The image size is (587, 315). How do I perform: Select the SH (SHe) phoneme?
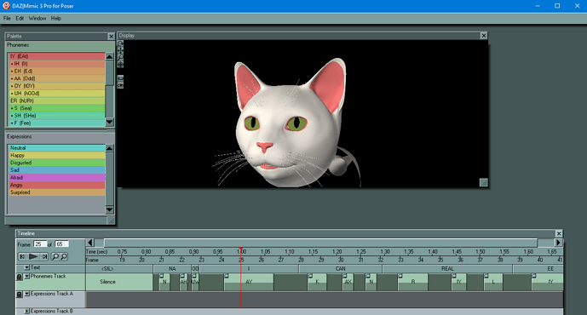click(57, 116)
